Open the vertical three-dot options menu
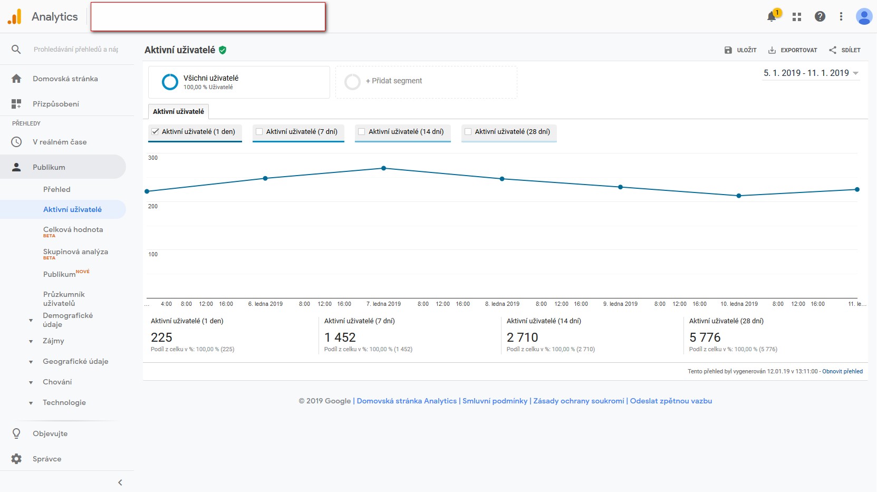The width and height of the screenshot is (877, 492). click(841, 17)
